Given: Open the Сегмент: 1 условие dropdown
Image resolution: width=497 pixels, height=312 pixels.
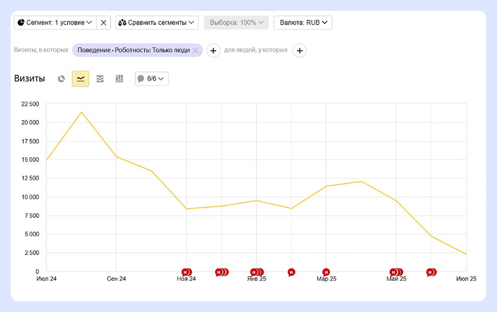Looking at the screenshot, I should pos(55,23).
